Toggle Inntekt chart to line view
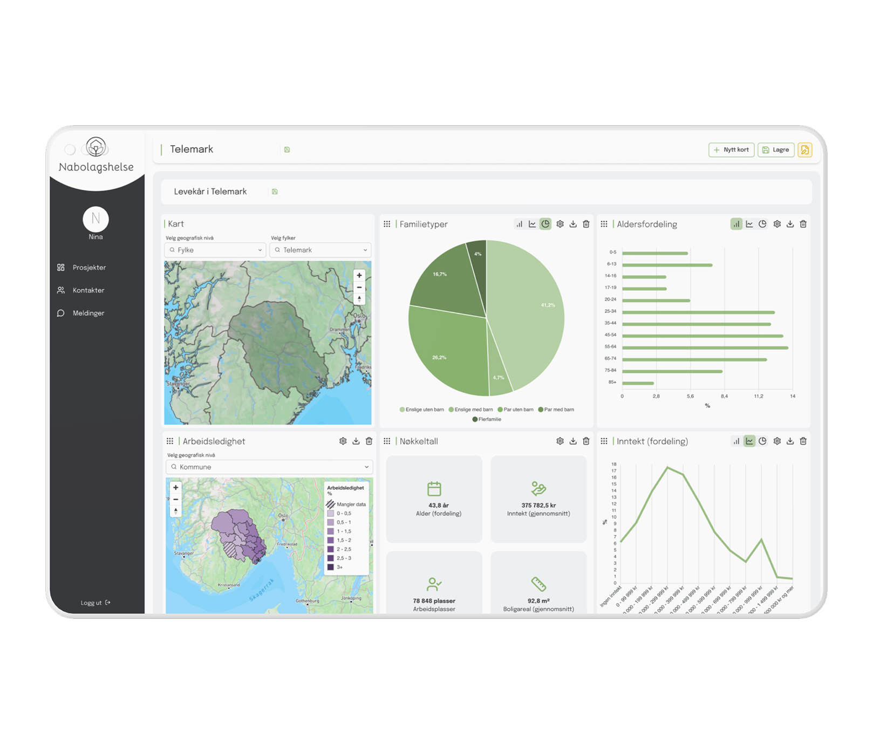873x744 pixels. click(749, 441)
